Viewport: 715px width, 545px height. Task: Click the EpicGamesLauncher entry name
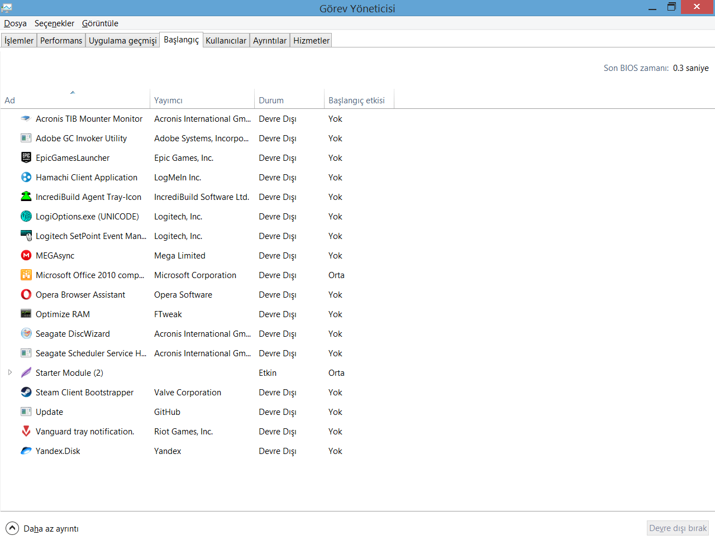[73, 158]
